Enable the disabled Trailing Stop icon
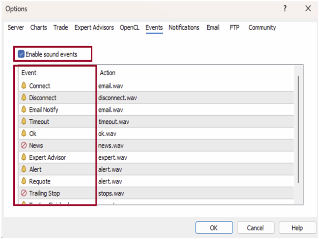This screenshot has width=319, height=239. pyautogui.click(x=24, y=193)
